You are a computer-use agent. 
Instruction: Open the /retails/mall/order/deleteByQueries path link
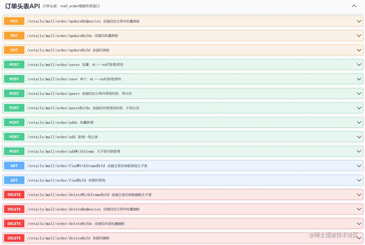64,209
